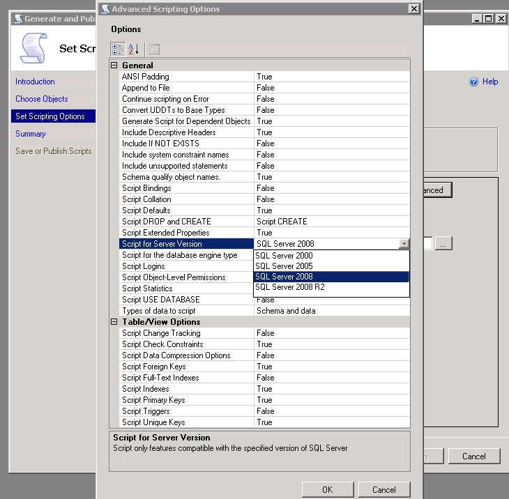
Task: Collapse the Table/View Options section
Action: (x=114, y=322)
